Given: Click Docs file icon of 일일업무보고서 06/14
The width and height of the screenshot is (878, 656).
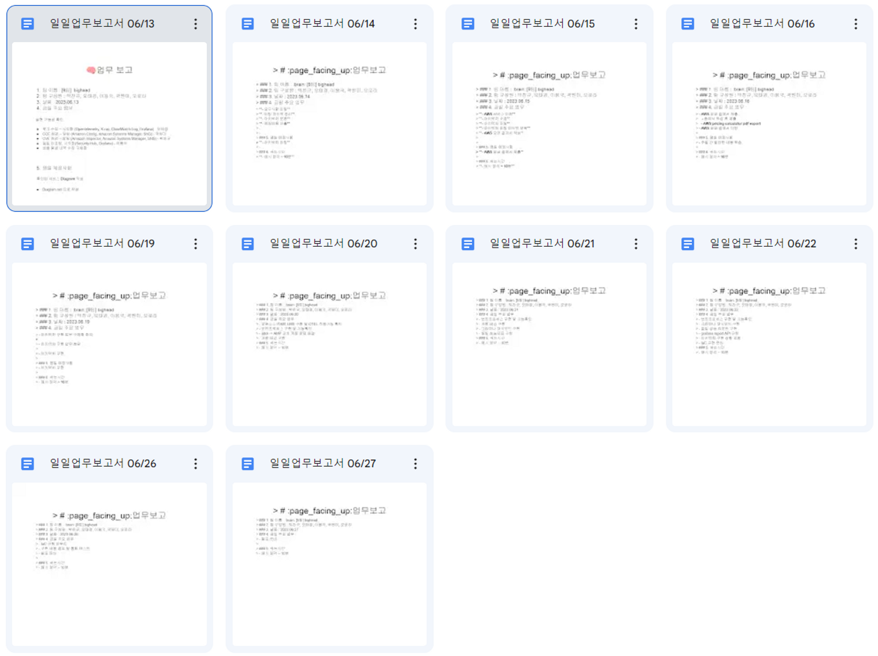Looking at the screenshot, I should [248, 24].
